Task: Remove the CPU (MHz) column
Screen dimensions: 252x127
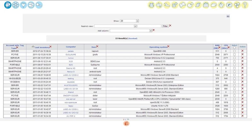Action: coord(229,47)
